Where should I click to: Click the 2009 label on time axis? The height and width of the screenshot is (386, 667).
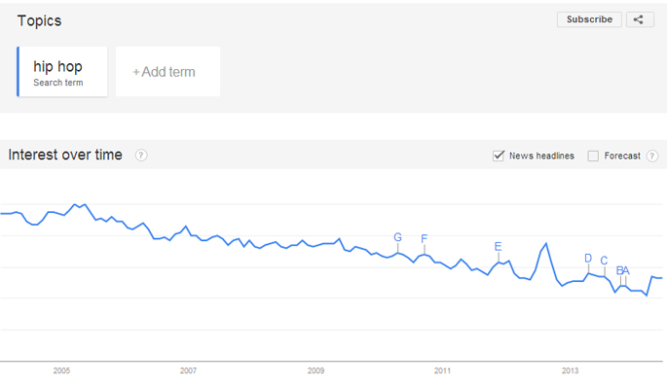point(316,370)
